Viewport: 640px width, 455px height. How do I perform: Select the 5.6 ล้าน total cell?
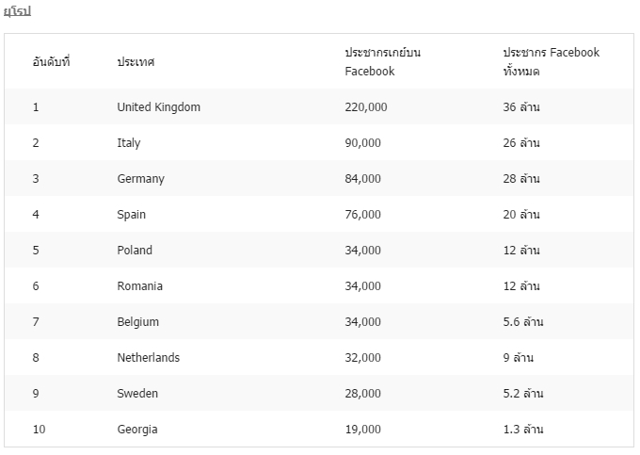pyautogui.click(x=523, y=322)
